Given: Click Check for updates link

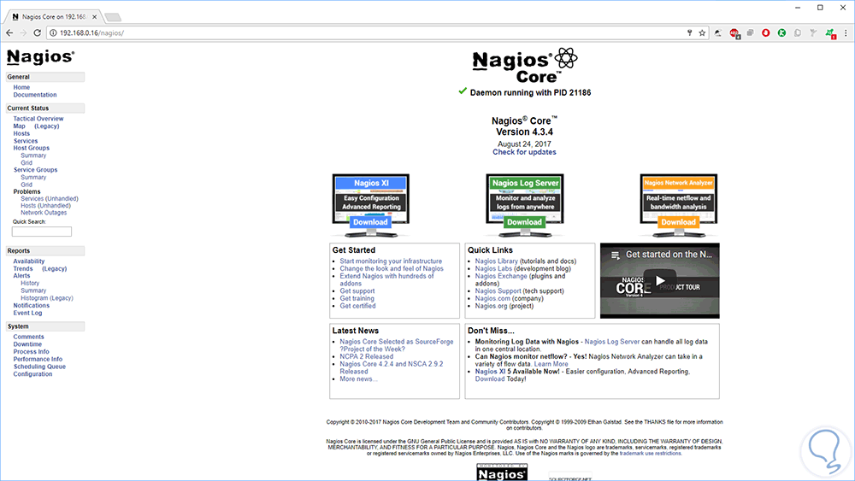Looking at the screenshot, I should pyautogui.click(x=525, y=153).
